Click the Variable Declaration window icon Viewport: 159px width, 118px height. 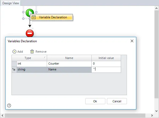coord(34,17)
